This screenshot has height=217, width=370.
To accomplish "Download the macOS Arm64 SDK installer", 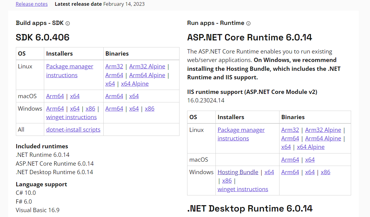I will (55, 96).
